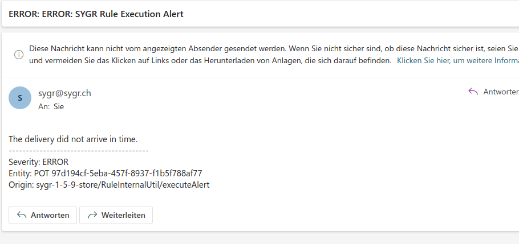This screenshot has width=519, height=244.
Task: Click the Antworten text label in the sender header
Action: point(501,92)
